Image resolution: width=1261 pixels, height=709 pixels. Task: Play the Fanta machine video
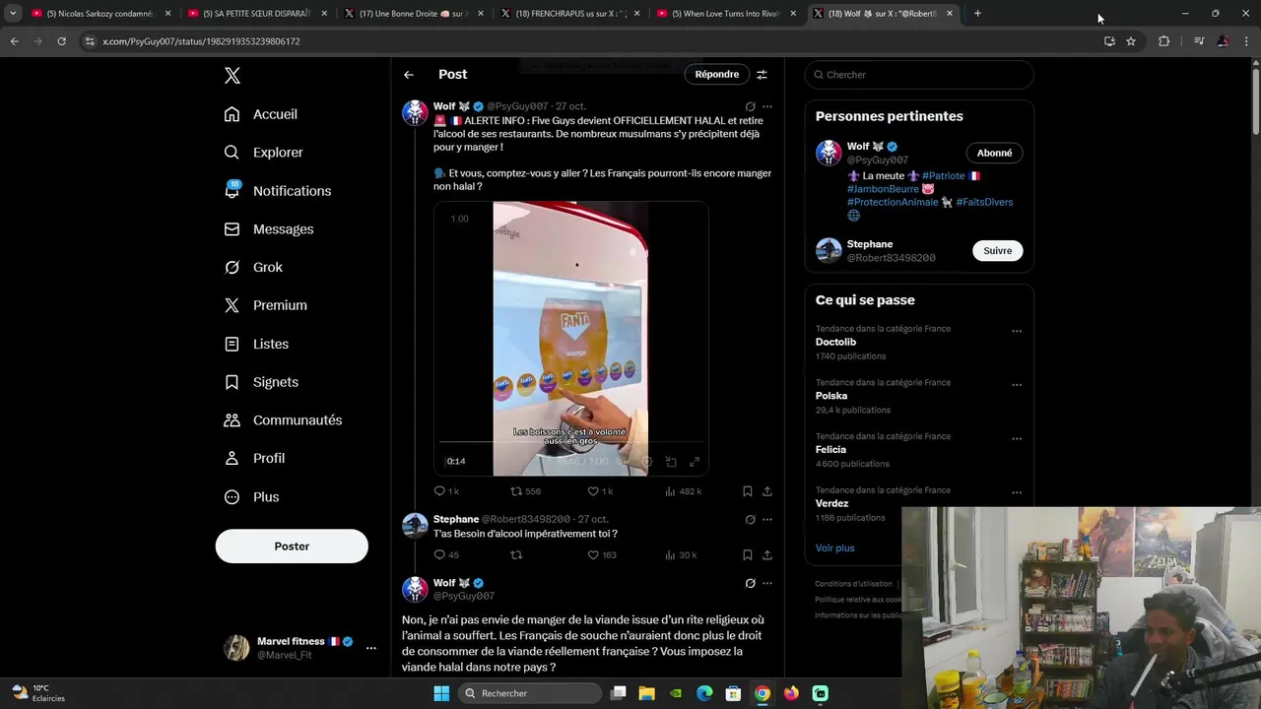(x=570, y=339)
